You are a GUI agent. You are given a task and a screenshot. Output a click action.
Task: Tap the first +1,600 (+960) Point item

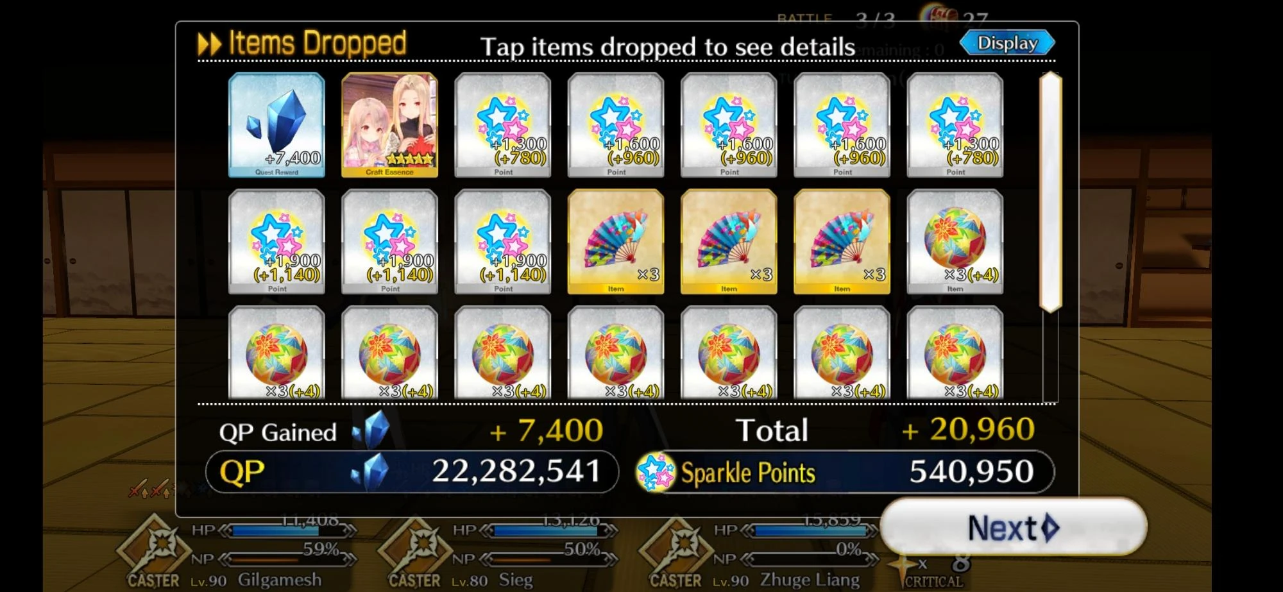coord(616,125)
